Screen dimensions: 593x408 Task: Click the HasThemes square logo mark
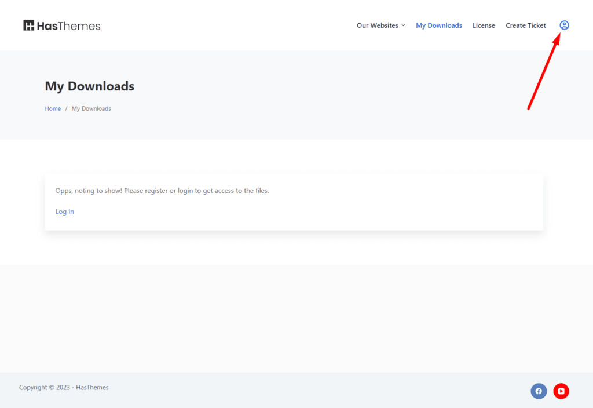(x=29, y=25)
